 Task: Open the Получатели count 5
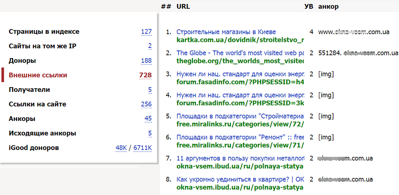tap(150, 90)
